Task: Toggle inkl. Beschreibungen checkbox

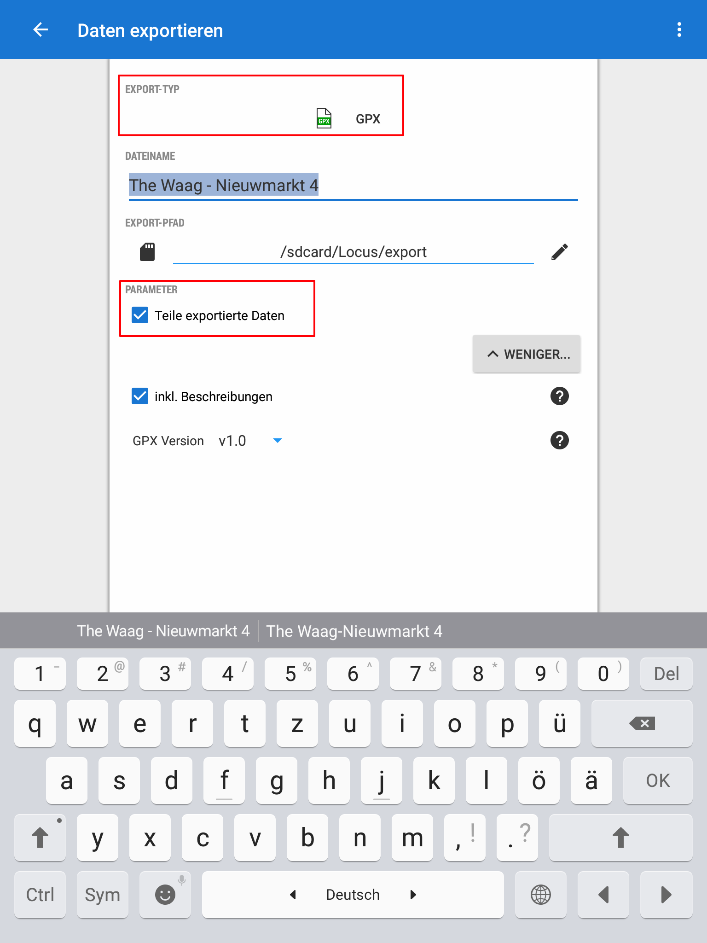Action: coord(140,396)
